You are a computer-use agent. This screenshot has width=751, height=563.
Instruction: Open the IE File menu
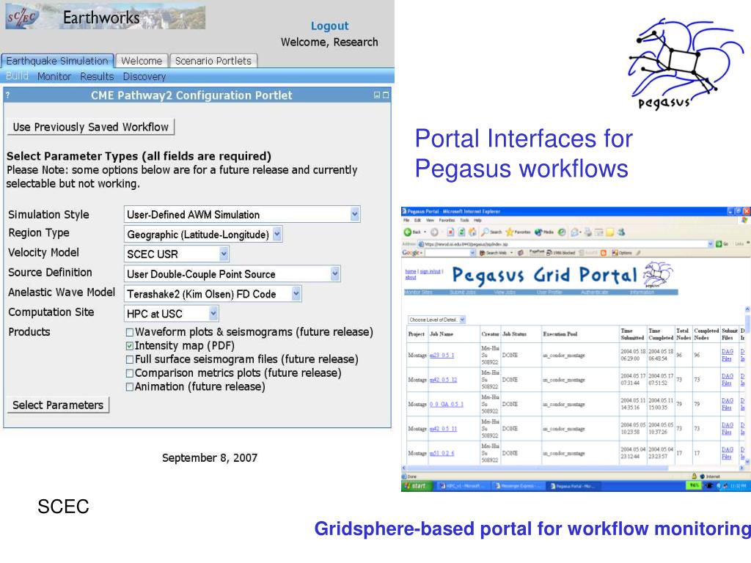pos(406,220)
